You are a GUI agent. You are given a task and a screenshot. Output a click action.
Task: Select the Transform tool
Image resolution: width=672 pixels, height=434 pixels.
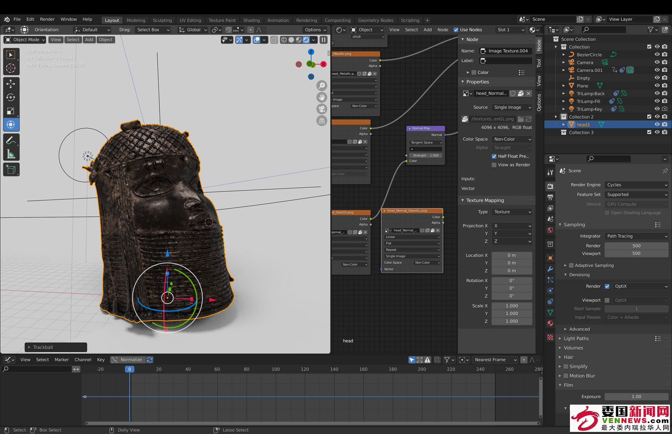point(11,125)
